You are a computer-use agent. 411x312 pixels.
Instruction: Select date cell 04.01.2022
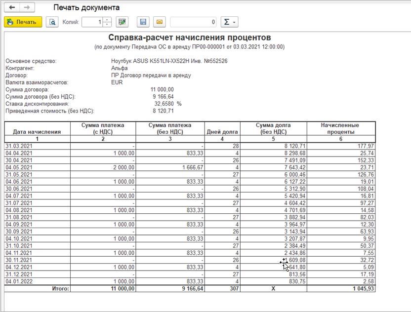tap(38, 281)
